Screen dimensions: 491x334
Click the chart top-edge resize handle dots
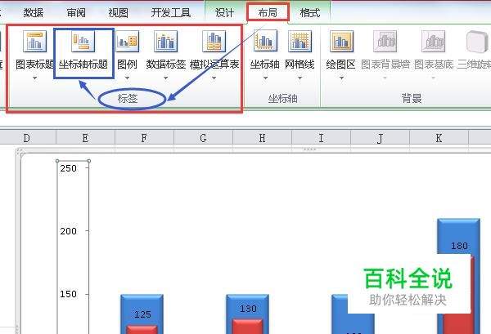pyautogui.click(x=309, y=149)
